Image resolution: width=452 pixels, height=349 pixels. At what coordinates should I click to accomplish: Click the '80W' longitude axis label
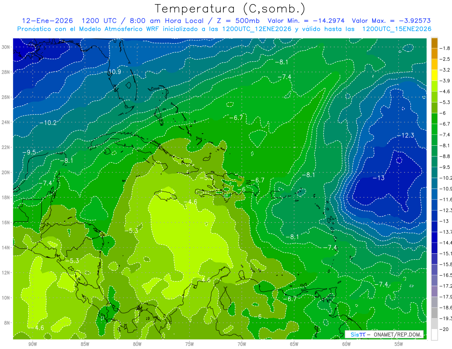click(x=137, y=344)
